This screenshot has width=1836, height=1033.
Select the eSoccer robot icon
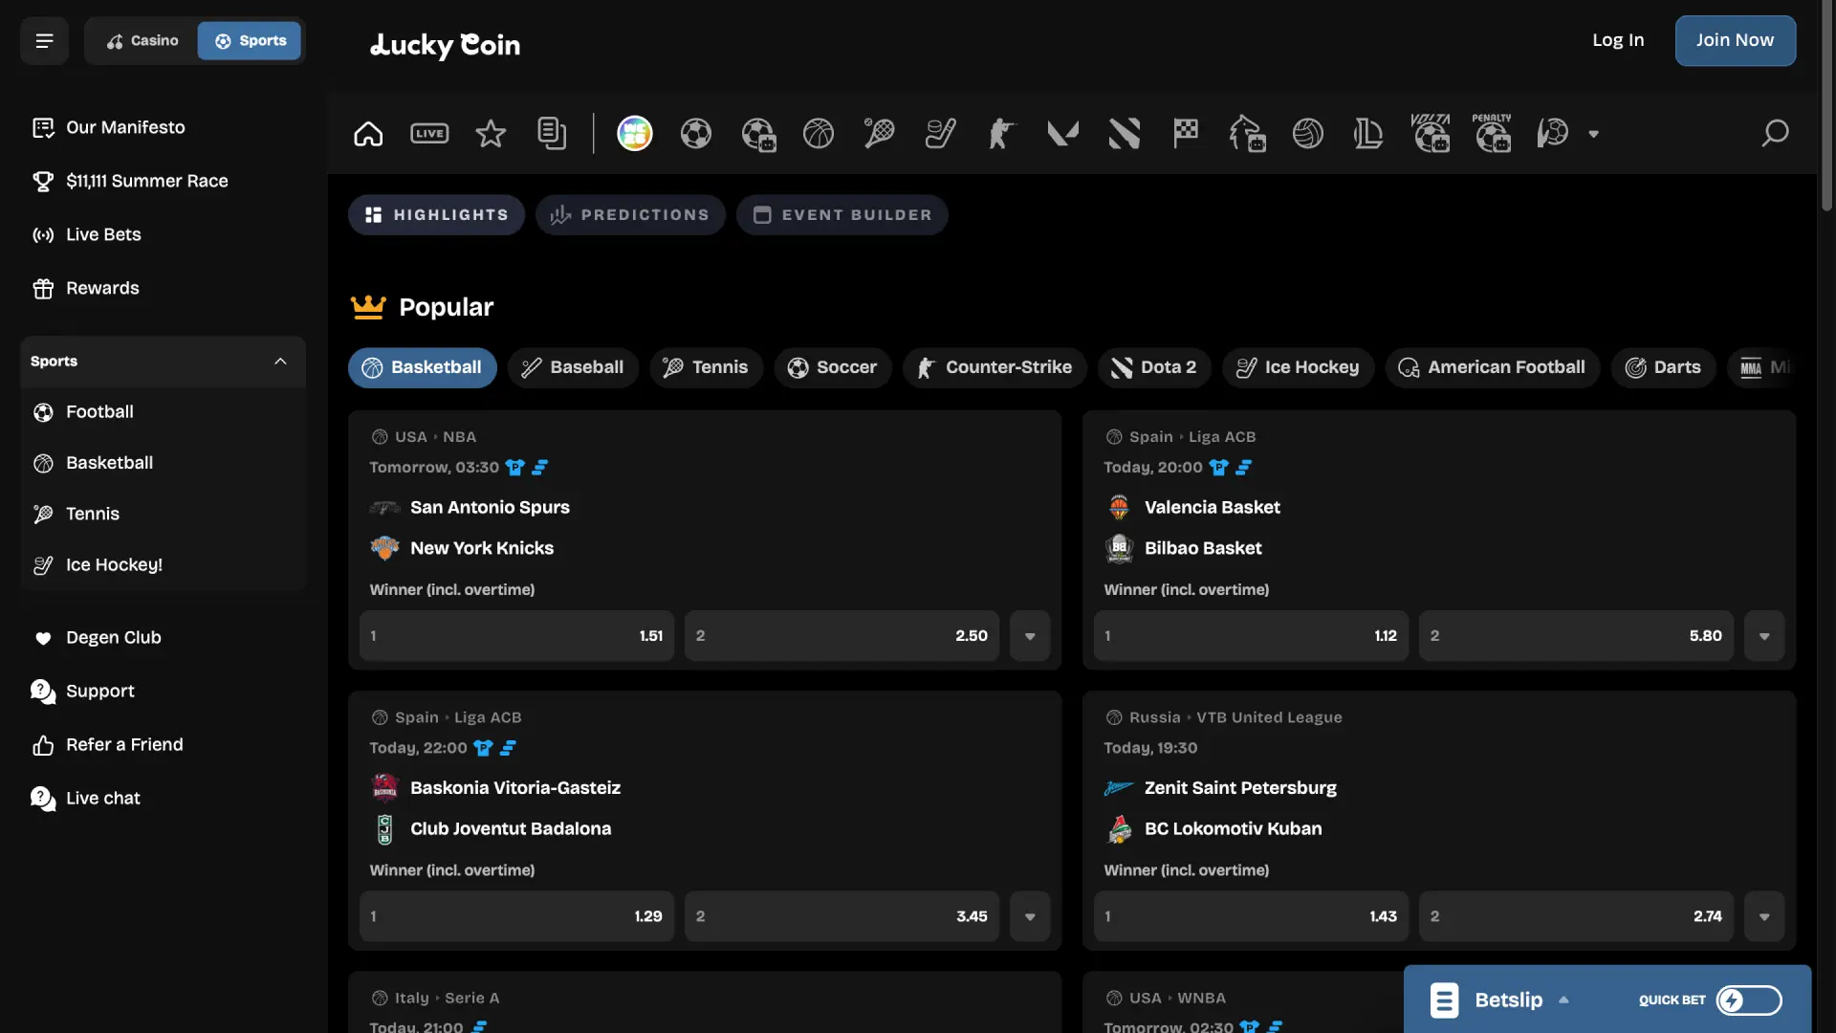click(x=758, y=134)
